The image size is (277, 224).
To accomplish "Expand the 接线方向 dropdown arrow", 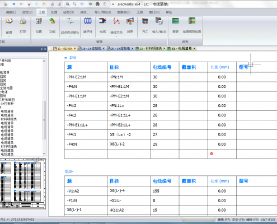I will pyautogui.click(x=116, y=36).
